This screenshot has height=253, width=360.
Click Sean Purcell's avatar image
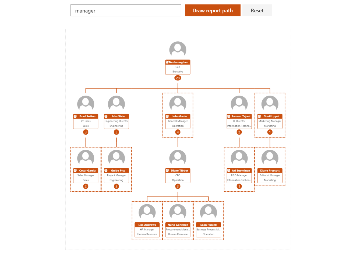(209, 212)
